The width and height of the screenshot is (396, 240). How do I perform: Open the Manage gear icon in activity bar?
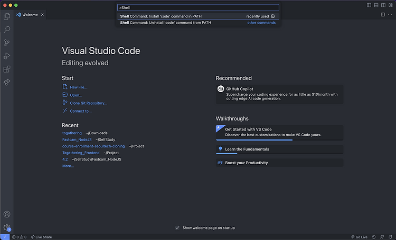7,227
